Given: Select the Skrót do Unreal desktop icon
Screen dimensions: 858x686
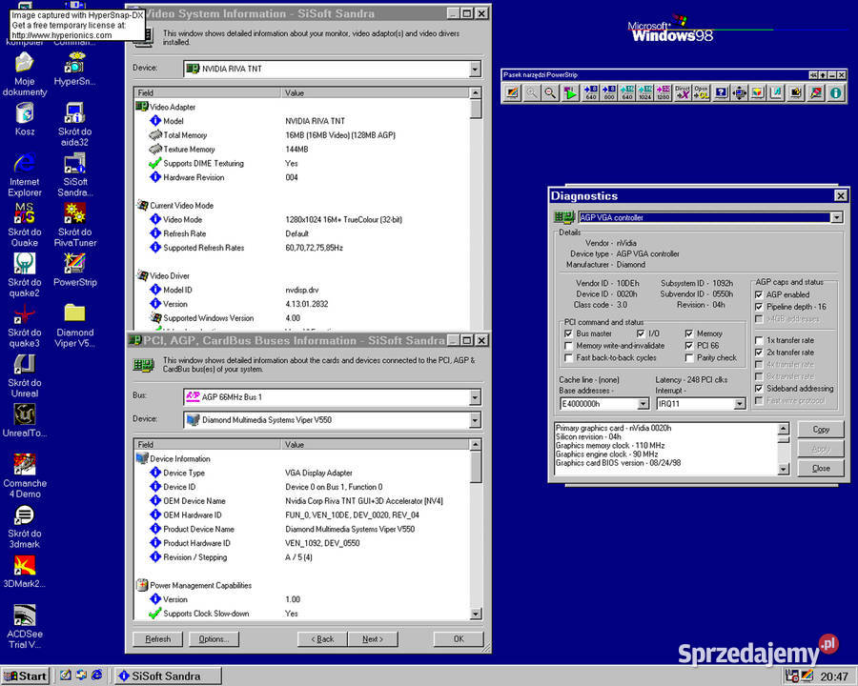Looking at the screenshot, I should pos(25,375).
